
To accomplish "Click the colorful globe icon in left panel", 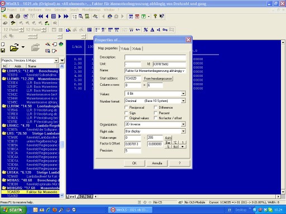I will (x=61, y=44).
